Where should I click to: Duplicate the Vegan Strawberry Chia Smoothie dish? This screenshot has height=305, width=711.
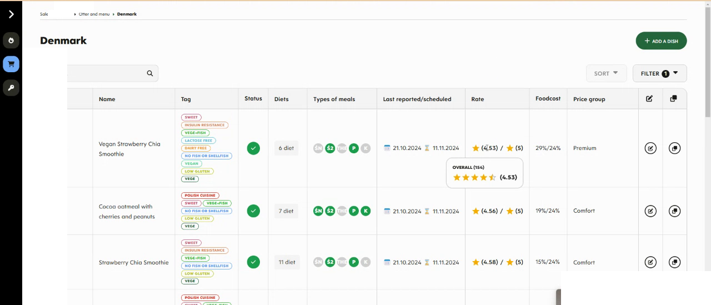(674, 148)
